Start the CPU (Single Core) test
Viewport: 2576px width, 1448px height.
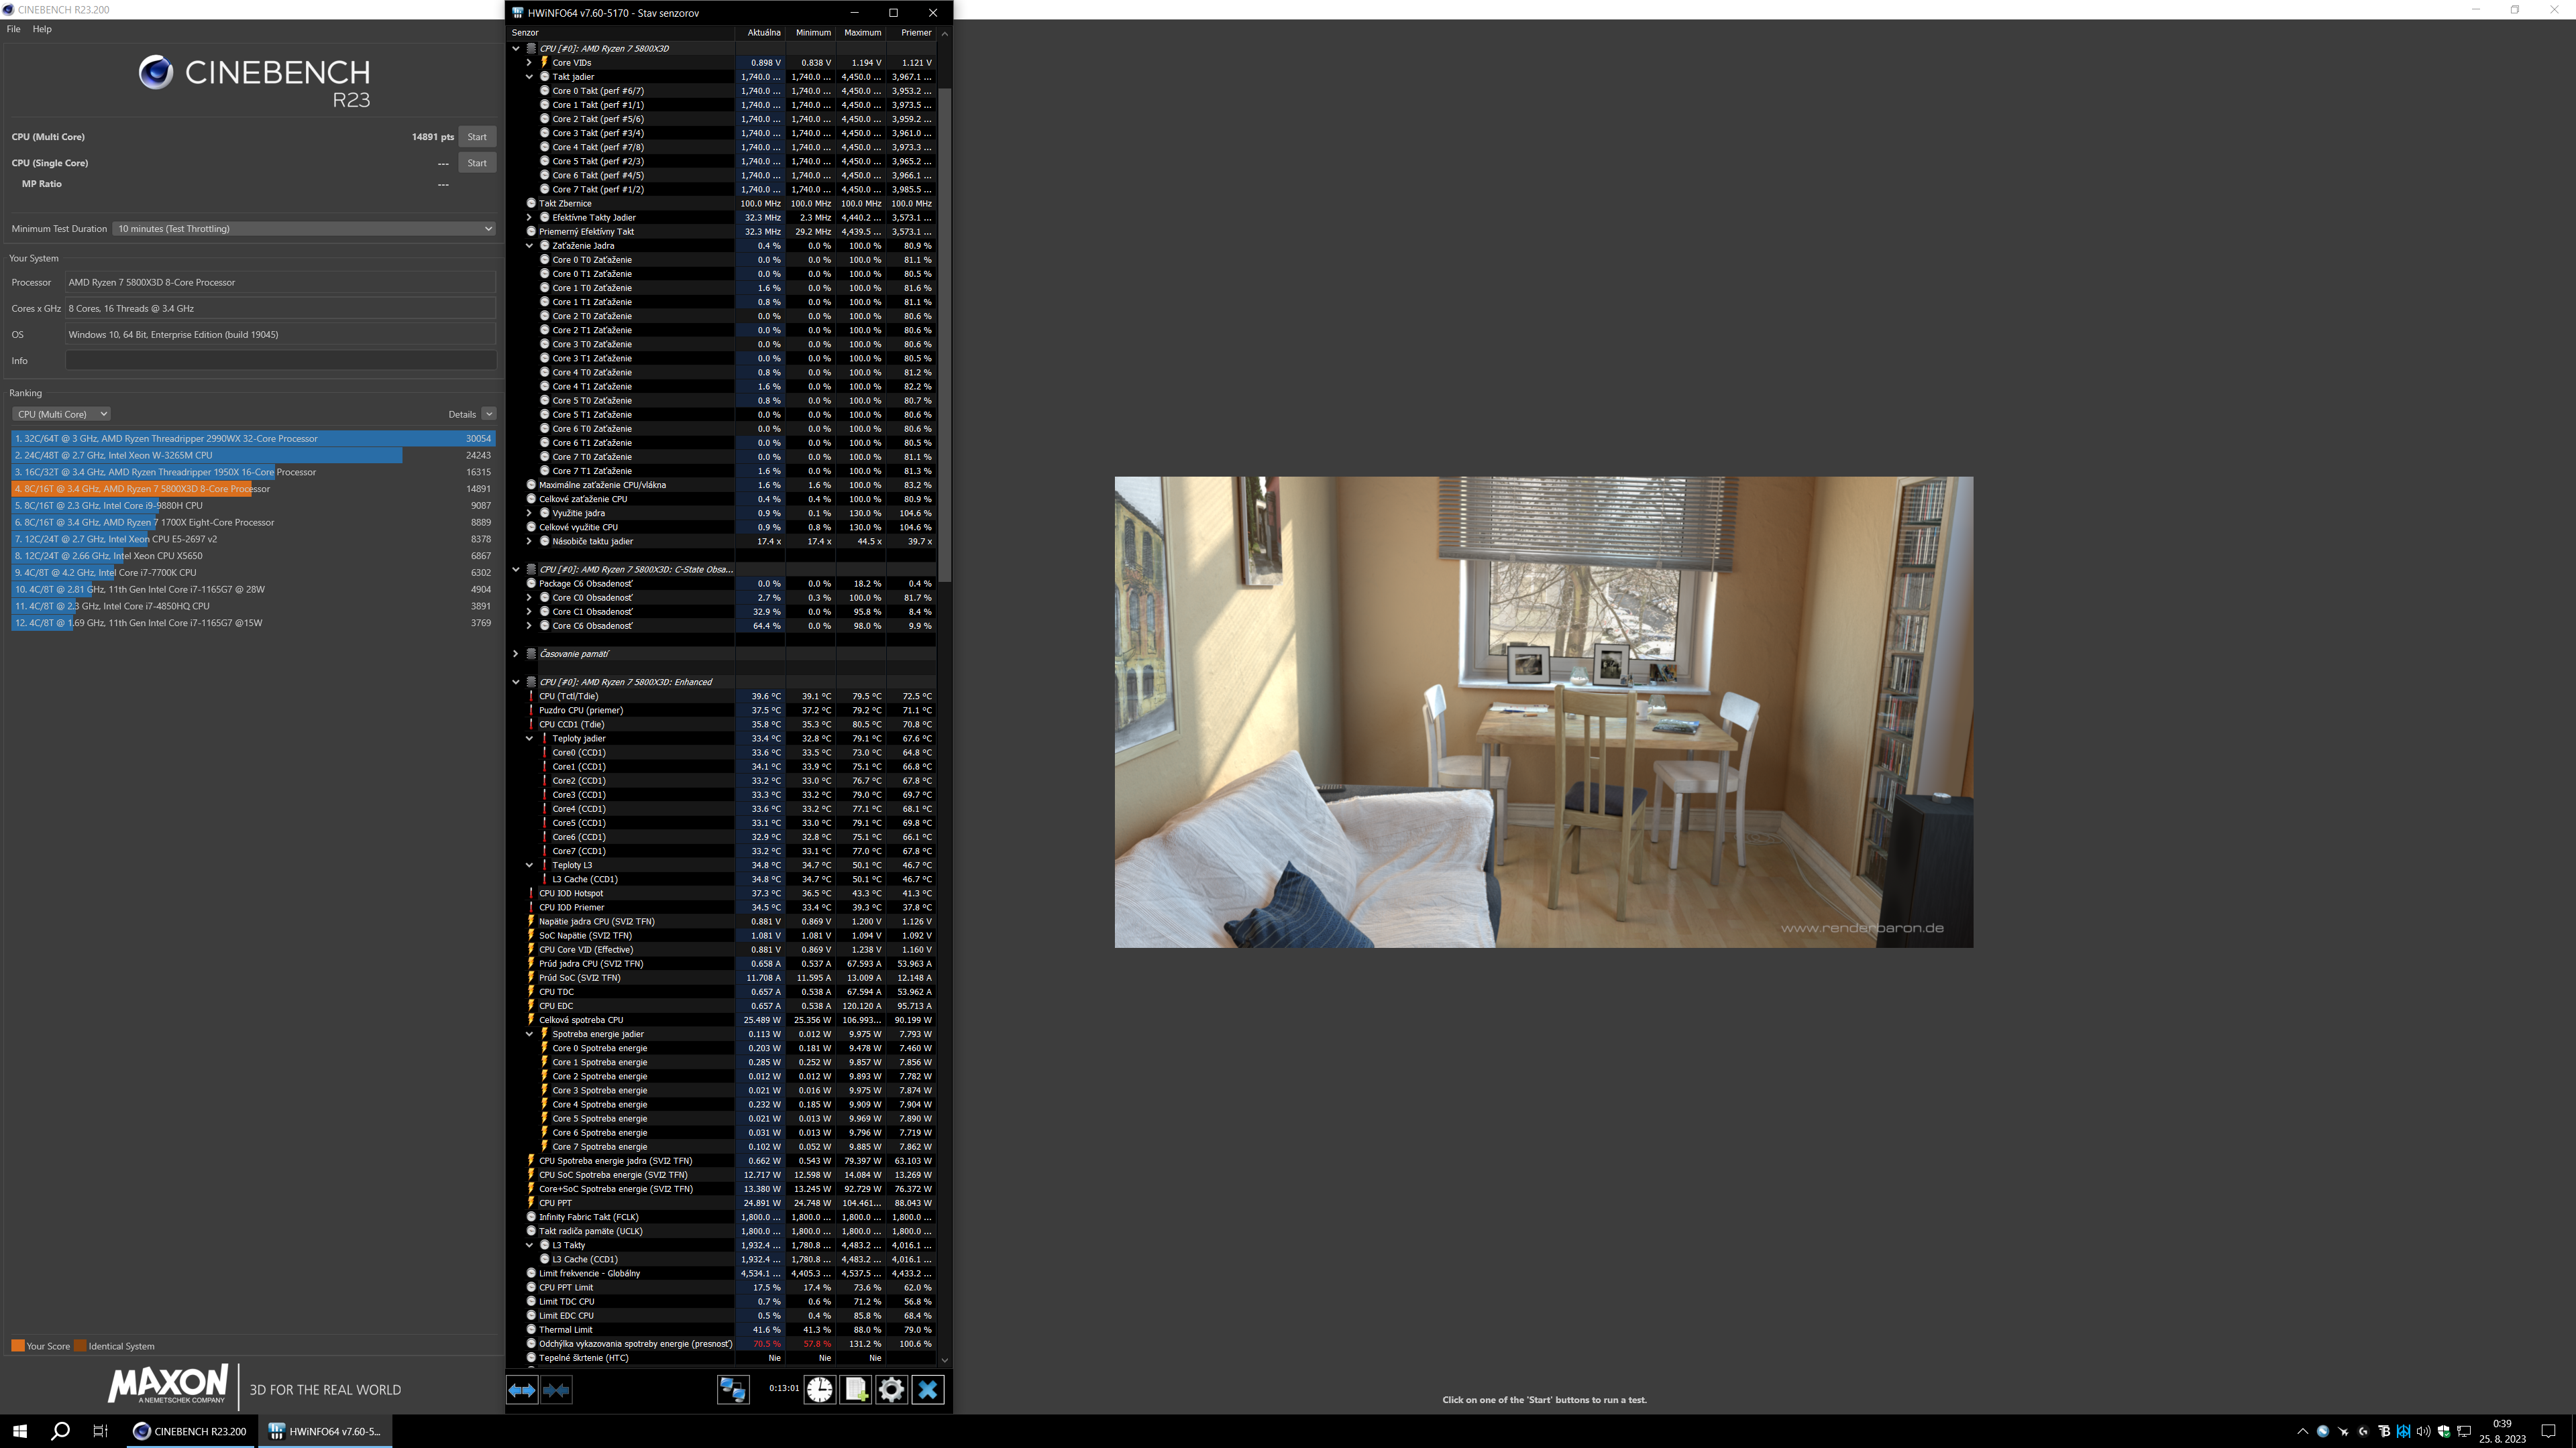(477, 163)
